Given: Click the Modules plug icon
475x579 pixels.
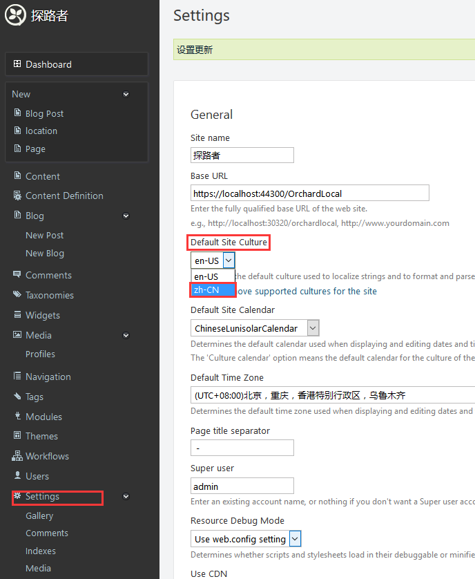Looking at the screenshot, I should click(17, 416).
